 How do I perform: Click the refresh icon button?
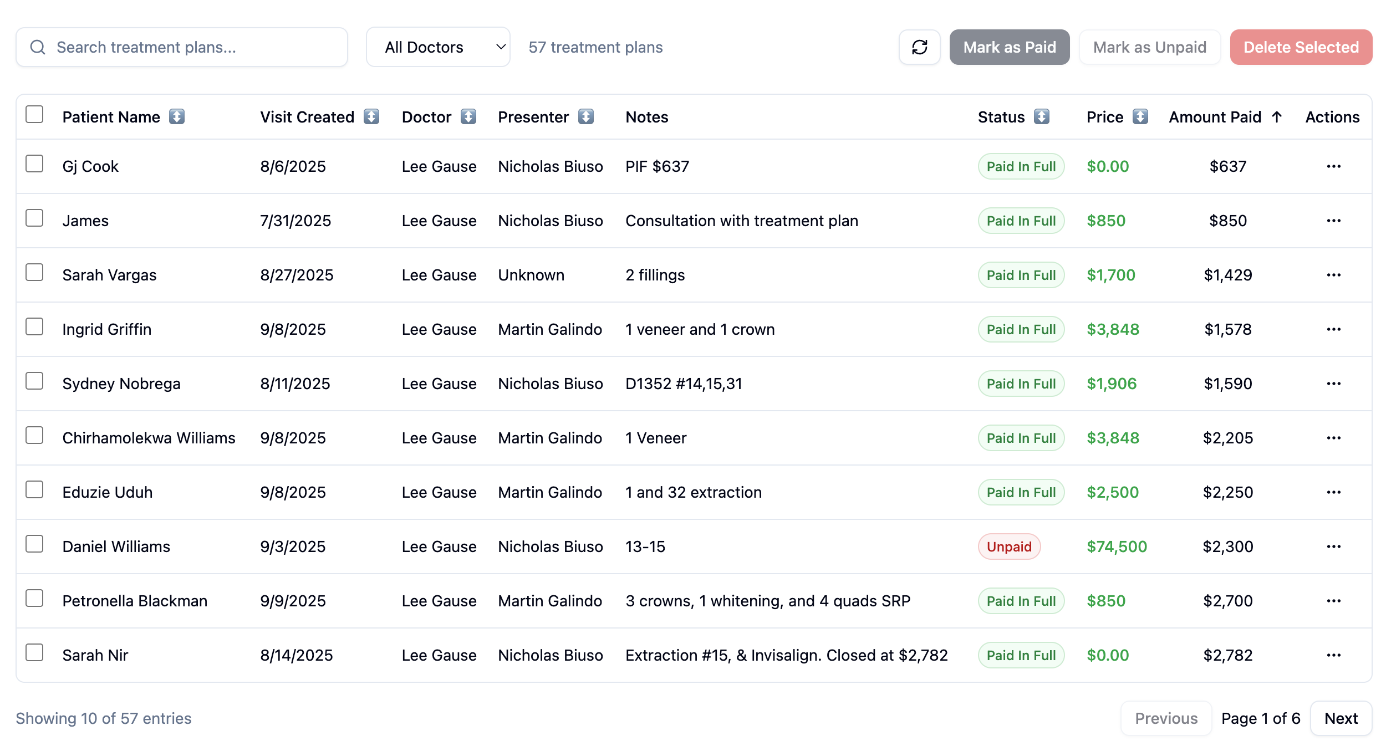point(919,47)
